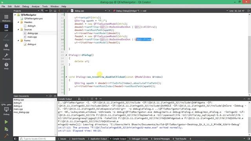Select moc_dialog.cpp in Open Documents
Screen dimensions: 251x141
pos(21,112)
